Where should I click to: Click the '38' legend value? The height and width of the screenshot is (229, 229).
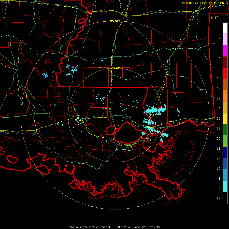pyautogui.click(x=219, y=98)
